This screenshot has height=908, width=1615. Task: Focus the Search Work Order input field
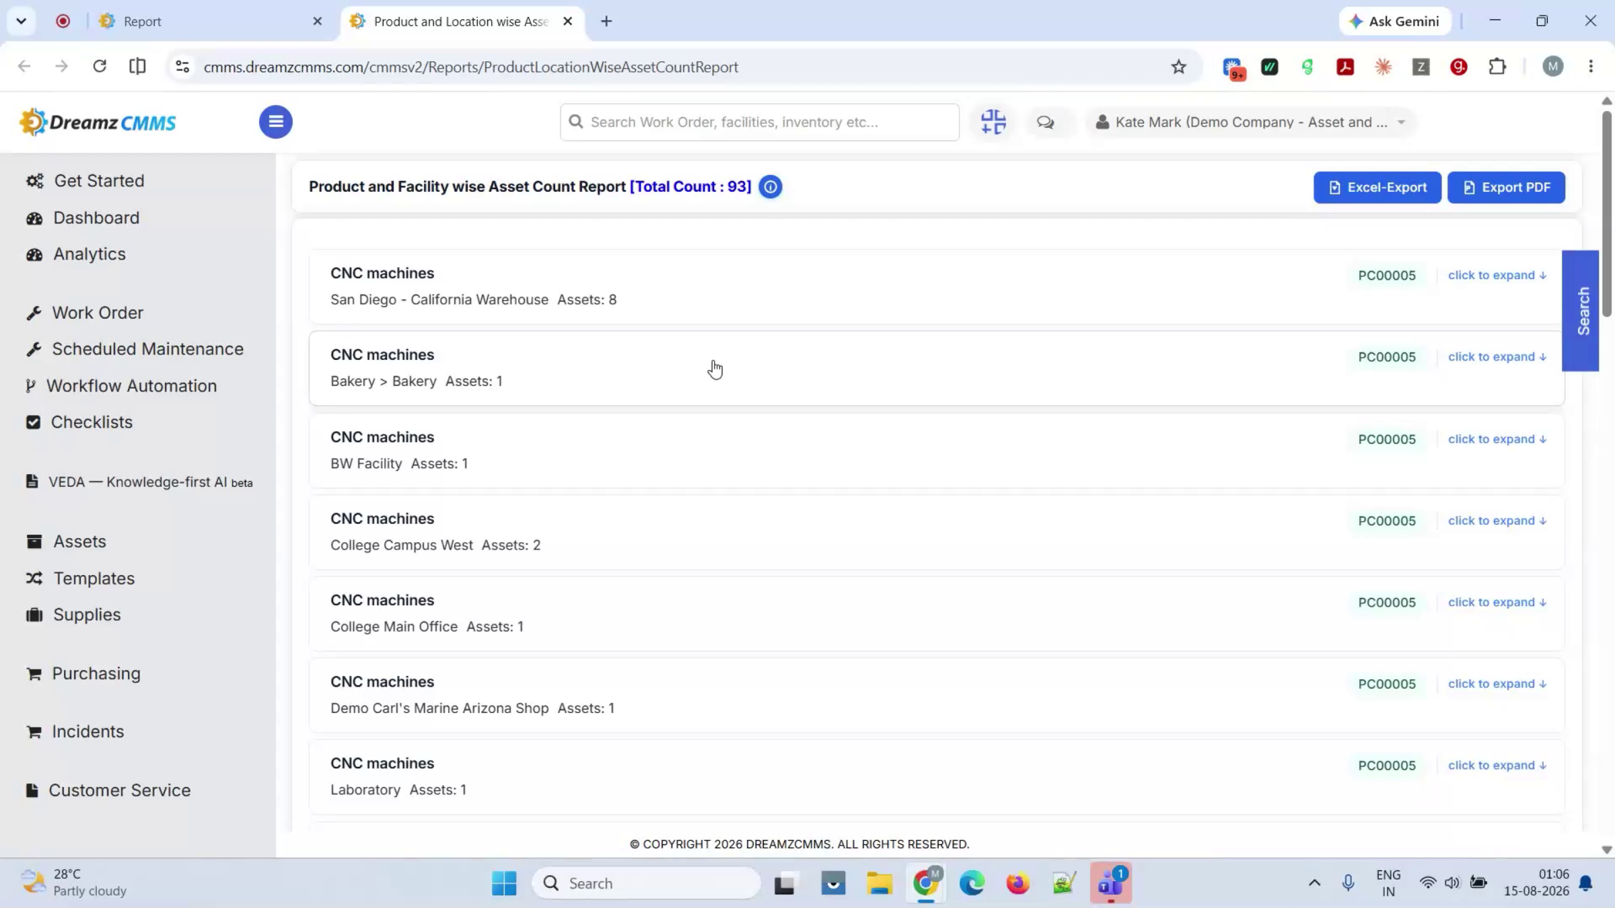(759, 122)
